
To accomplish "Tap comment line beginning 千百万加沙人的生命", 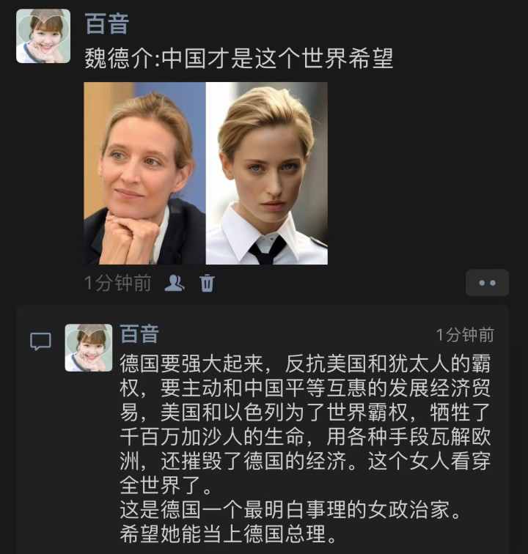I will pos(305,437).
